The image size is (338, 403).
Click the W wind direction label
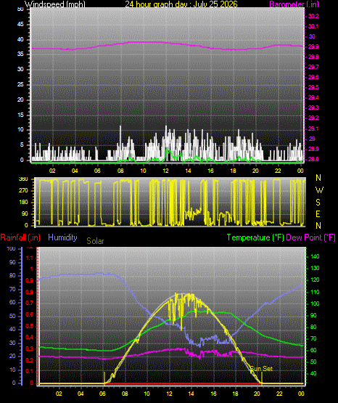pyautogui.click(x=319, y=190)
